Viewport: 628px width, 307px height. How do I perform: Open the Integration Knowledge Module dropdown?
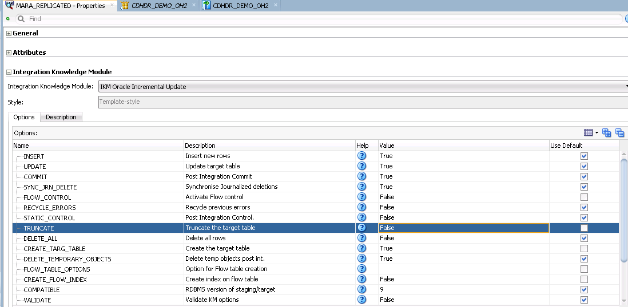(x=364, y=86)
